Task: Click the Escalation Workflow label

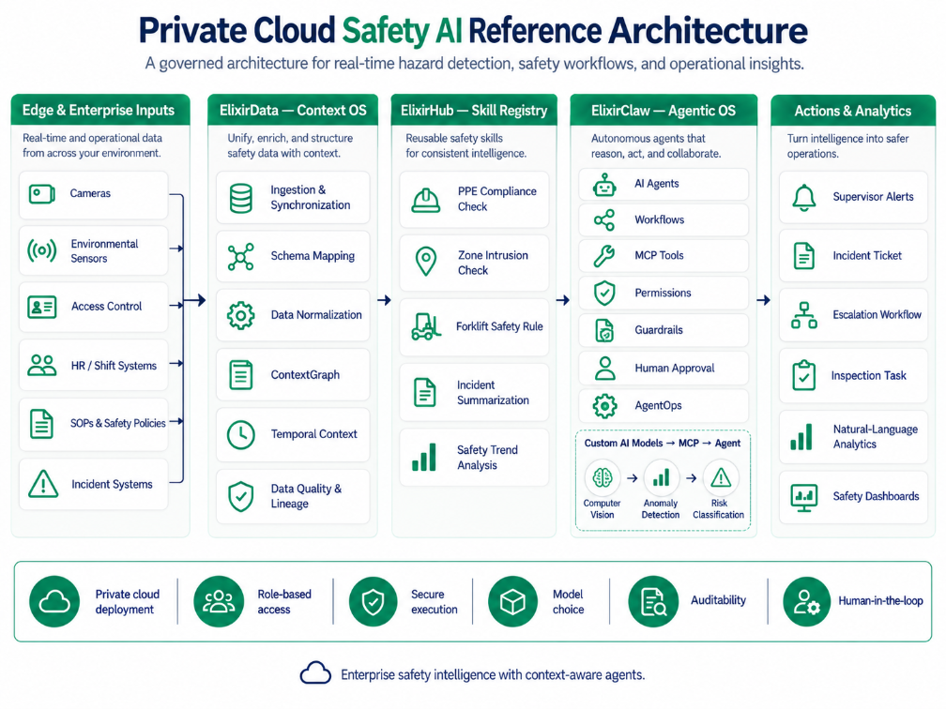Action: [877, 315]
